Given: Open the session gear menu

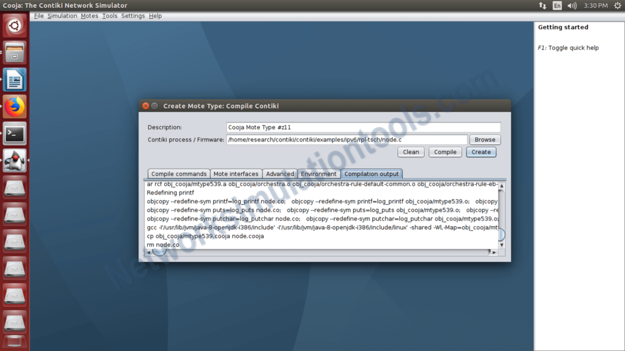Looking at the screenshot, I should click(x=616, y=5).
